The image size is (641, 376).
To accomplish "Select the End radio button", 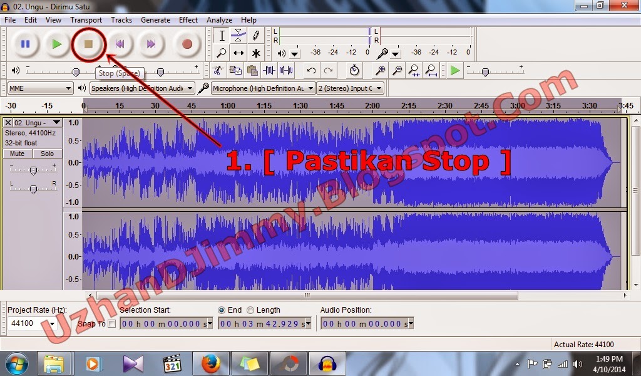I will pyautogui.click(x=222, y=310).
